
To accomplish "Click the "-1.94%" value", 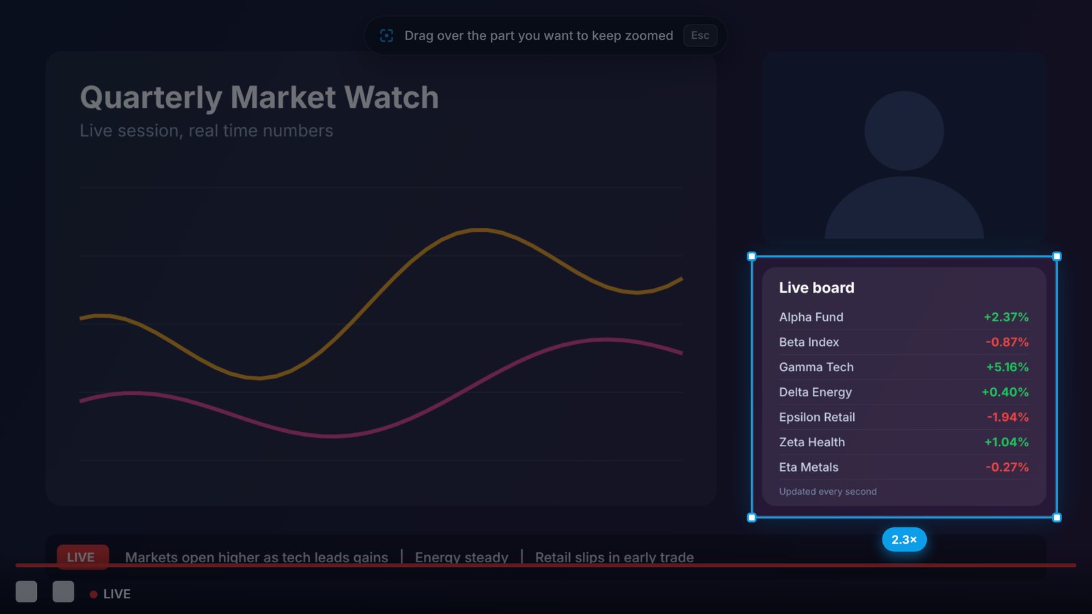I will (1008, 418).
